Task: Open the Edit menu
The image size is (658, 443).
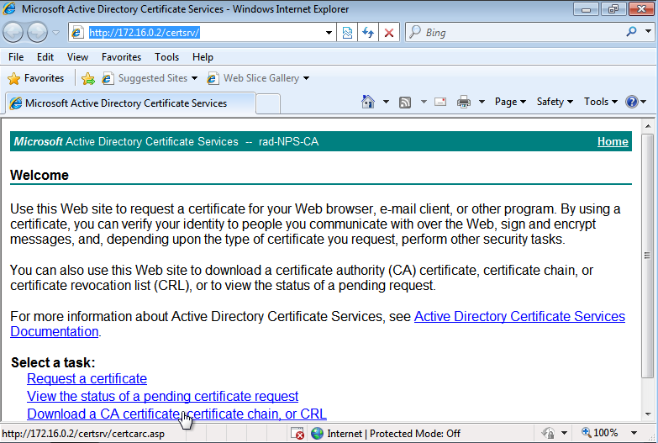Action: [x=45, y=56]
